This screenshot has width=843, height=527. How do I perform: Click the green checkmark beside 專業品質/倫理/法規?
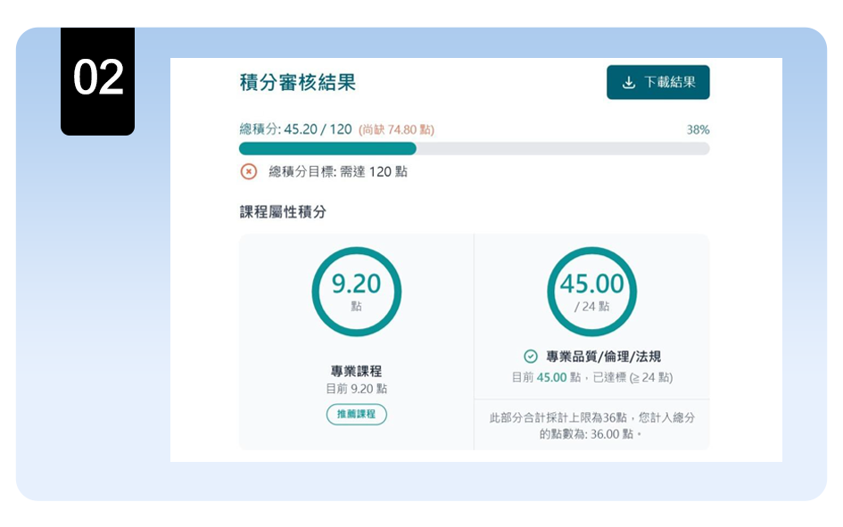(x=531, y=357)
